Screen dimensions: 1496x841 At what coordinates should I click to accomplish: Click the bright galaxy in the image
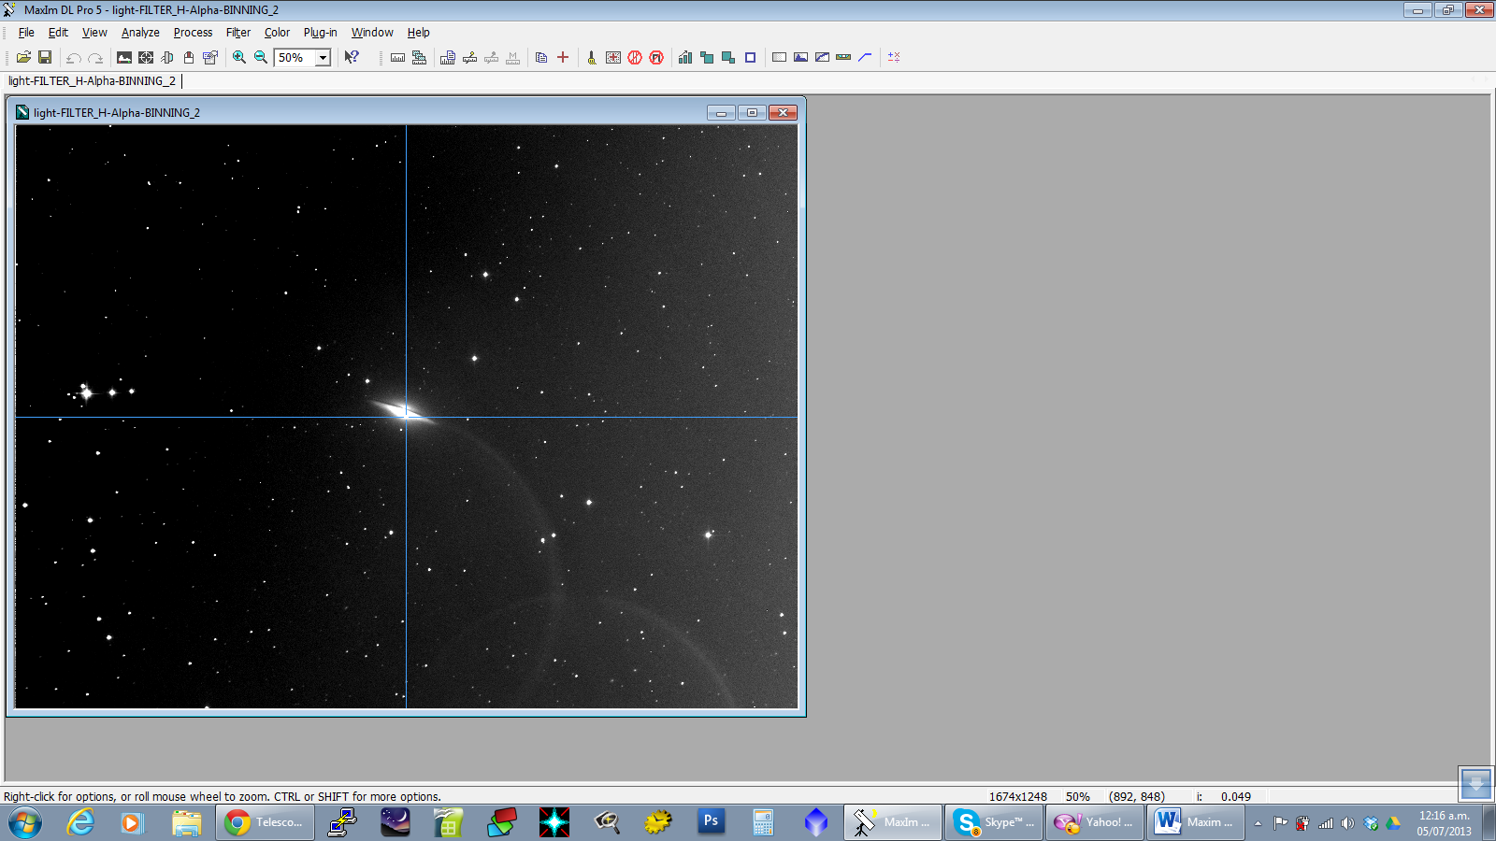(x=403, y=410)
